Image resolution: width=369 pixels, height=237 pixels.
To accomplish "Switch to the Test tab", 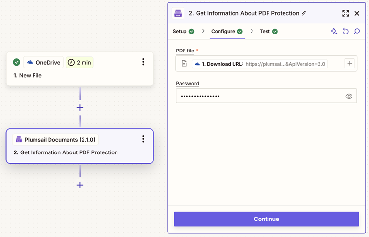I will 268,31.
